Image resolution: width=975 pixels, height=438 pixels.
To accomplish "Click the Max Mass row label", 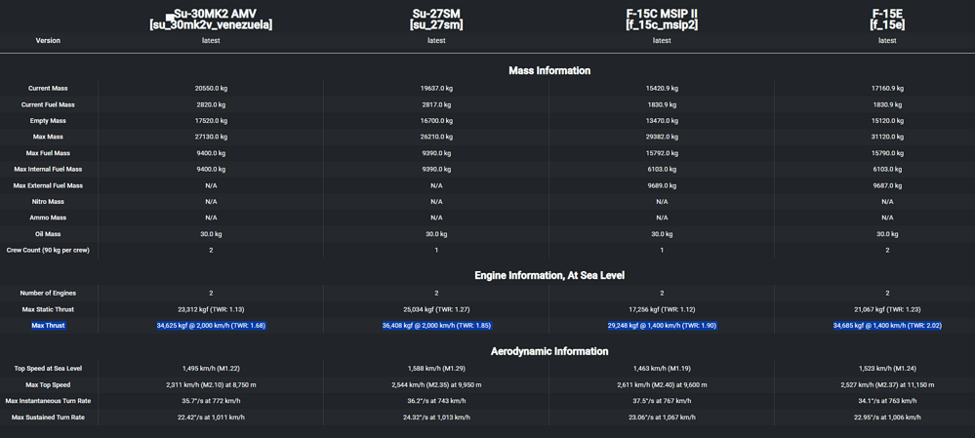I will (48, 137).
